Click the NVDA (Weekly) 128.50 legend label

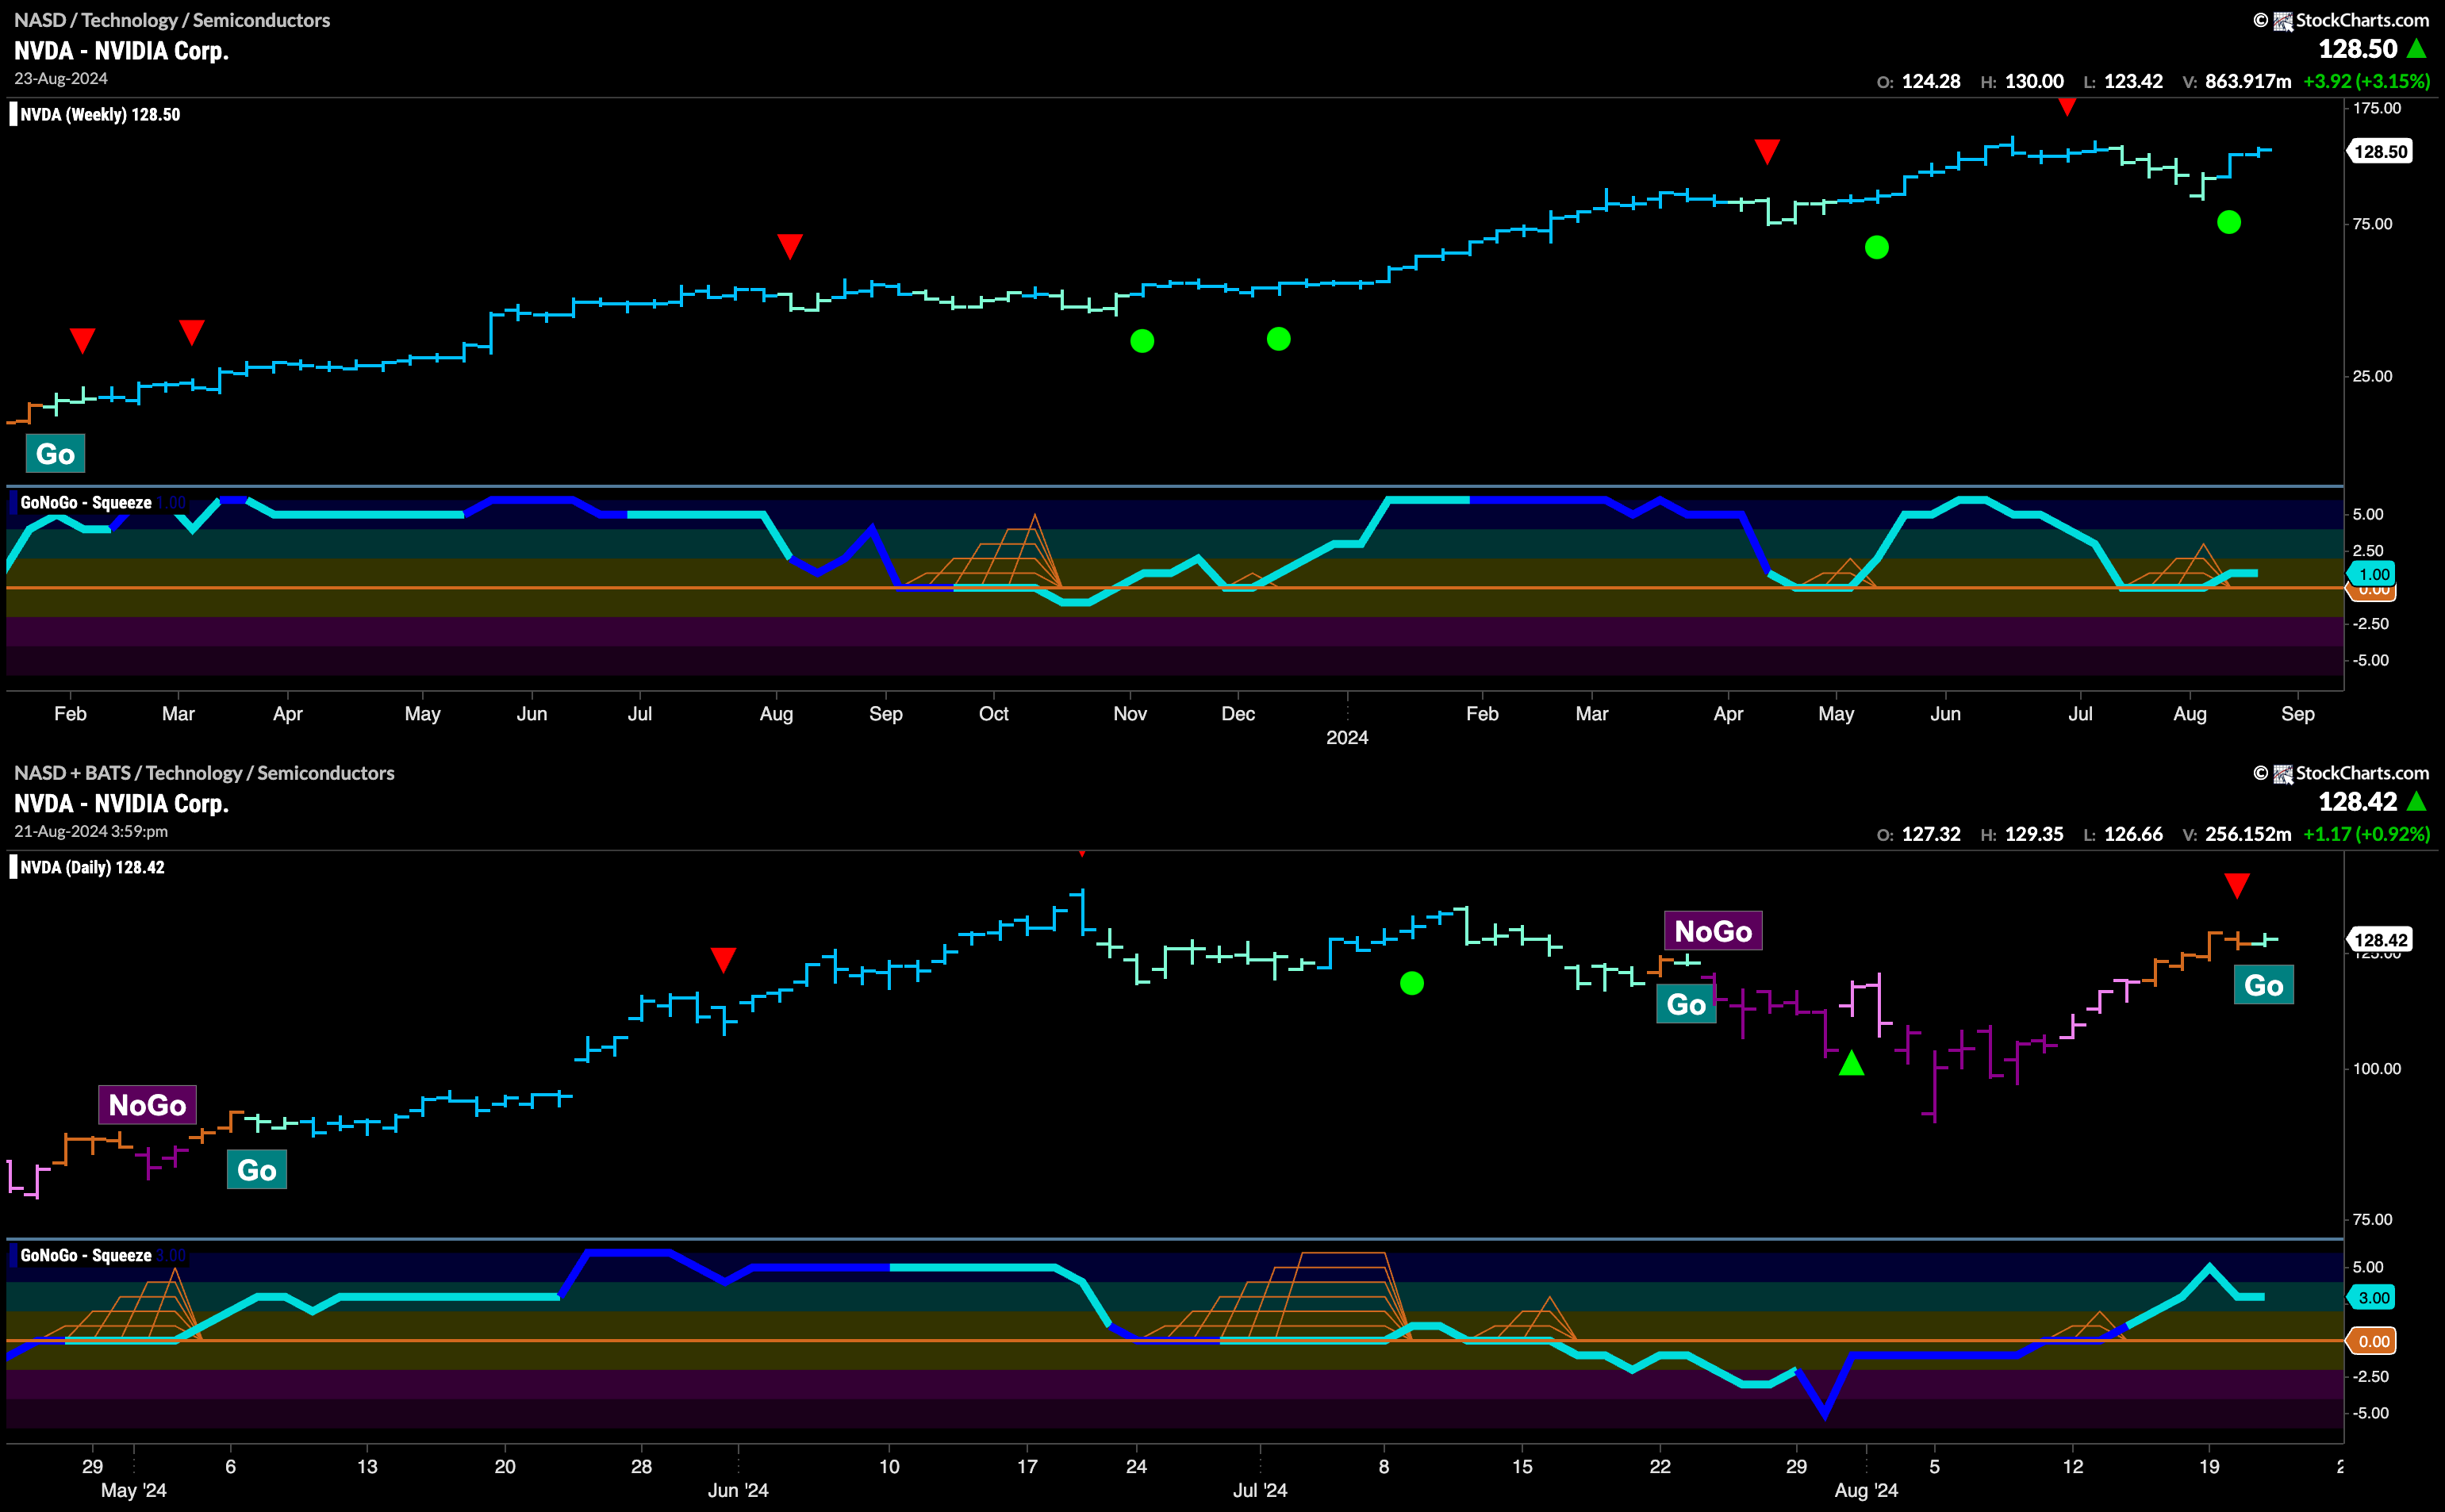(x=100, y=114)
